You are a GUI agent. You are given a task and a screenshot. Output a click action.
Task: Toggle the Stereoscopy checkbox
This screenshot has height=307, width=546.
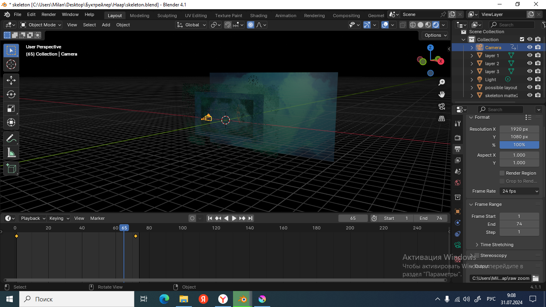point(476,255)
